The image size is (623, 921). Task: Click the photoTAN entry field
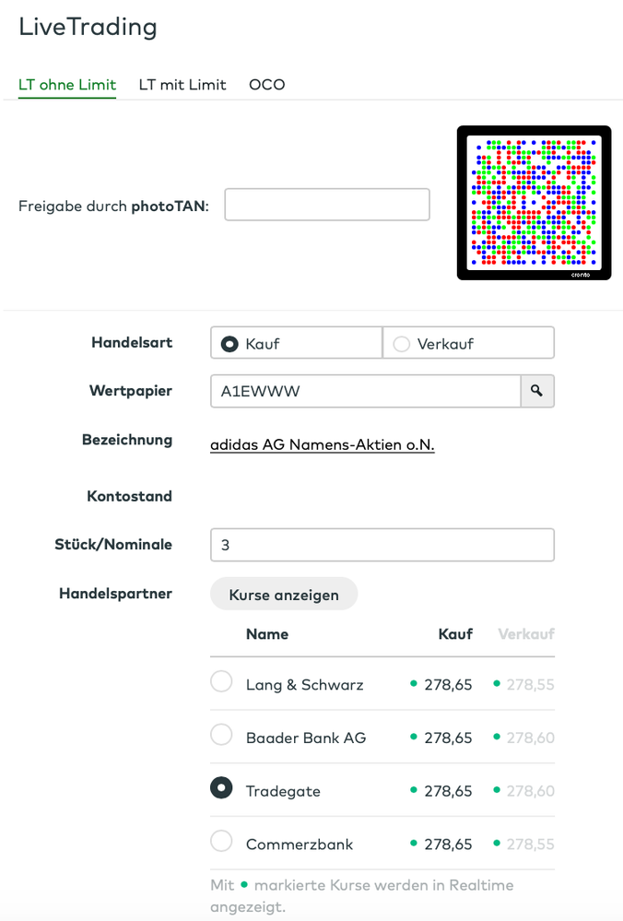326,204
